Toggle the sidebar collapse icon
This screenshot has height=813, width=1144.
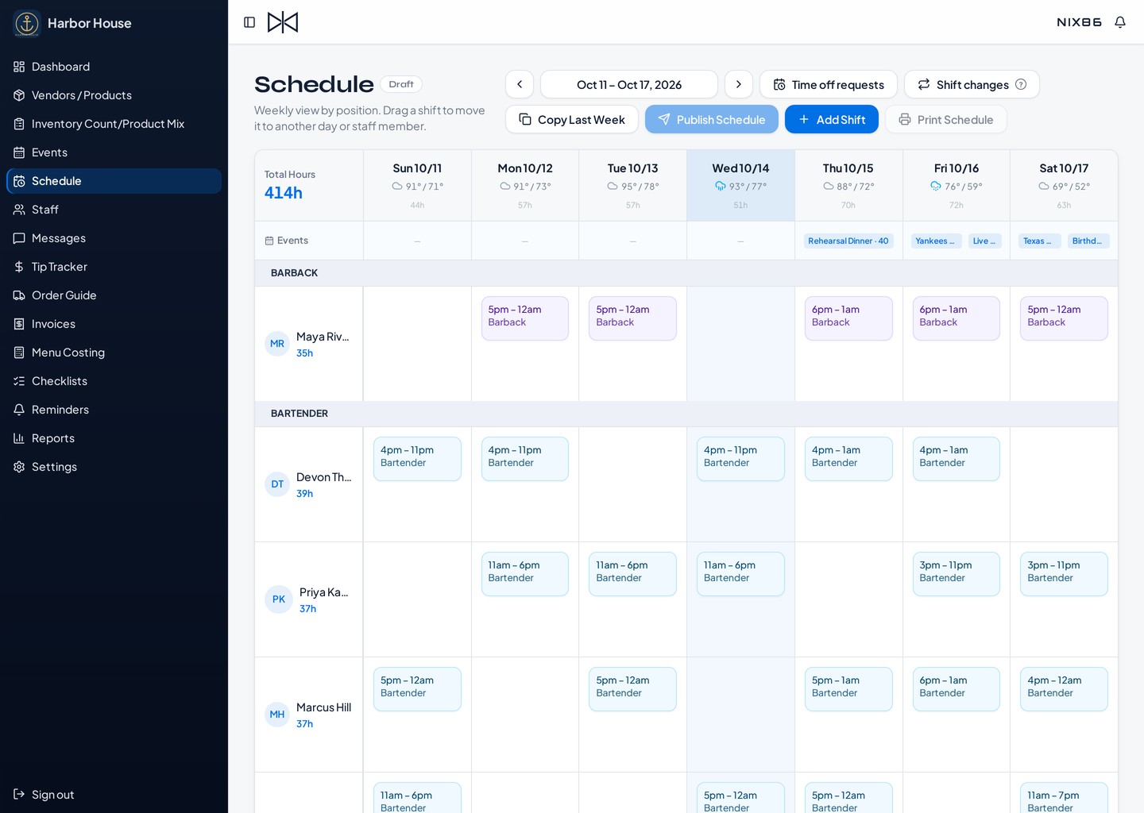tap(249, 22)
